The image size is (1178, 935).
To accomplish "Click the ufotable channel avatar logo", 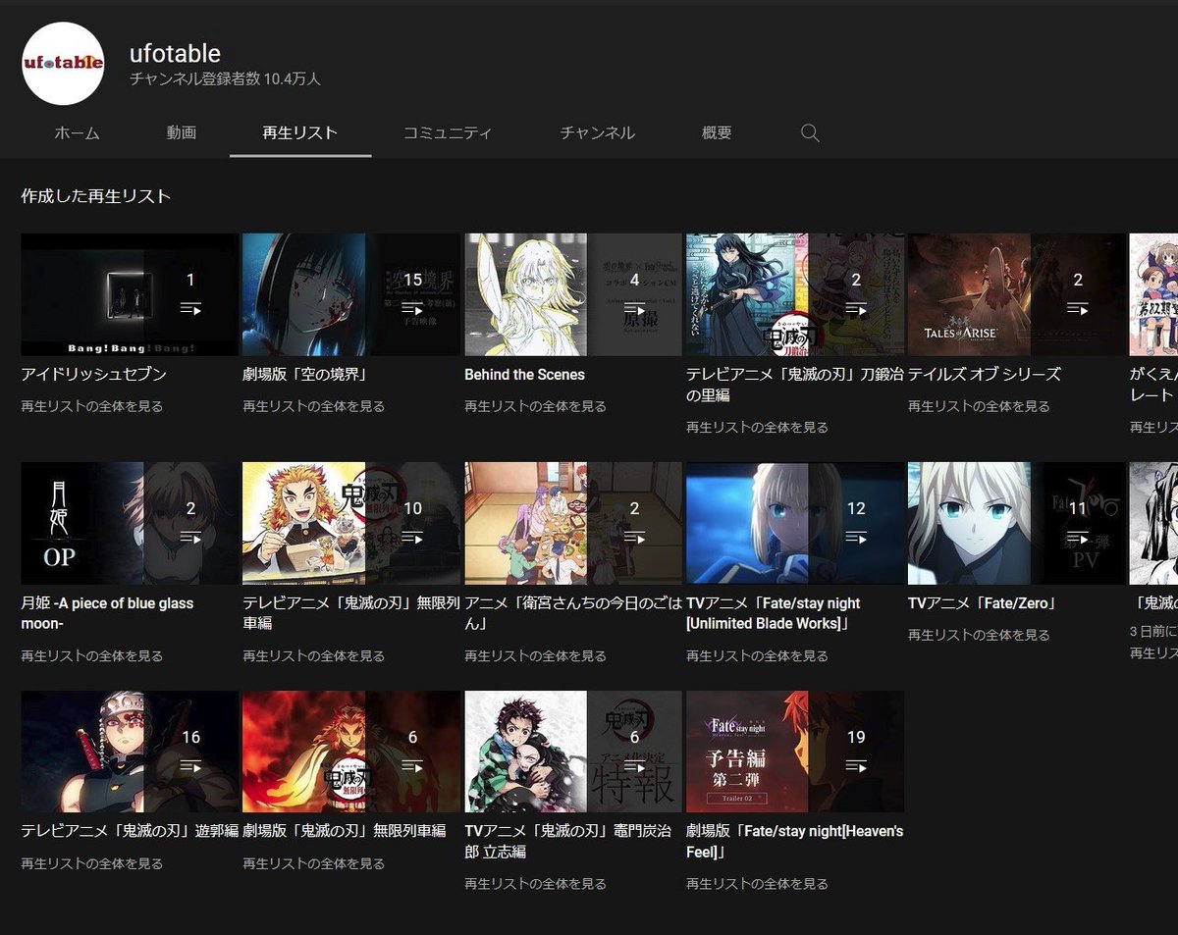I will (x=63, y=64).
